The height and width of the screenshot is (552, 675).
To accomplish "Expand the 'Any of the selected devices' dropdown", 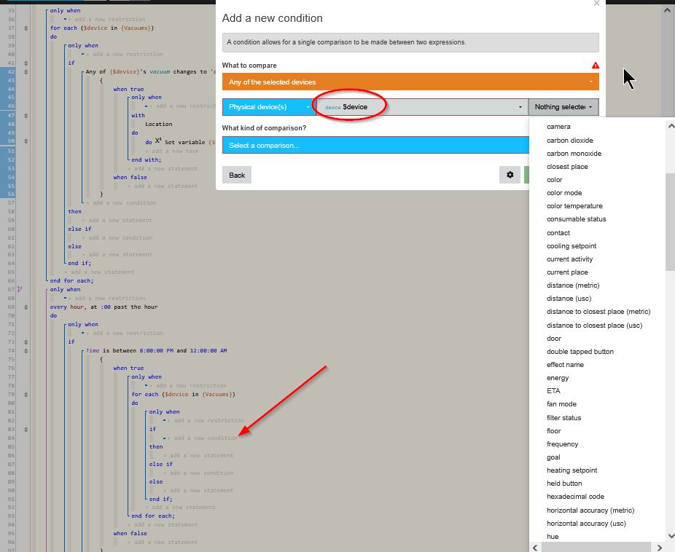I will [x=410, y=82].
